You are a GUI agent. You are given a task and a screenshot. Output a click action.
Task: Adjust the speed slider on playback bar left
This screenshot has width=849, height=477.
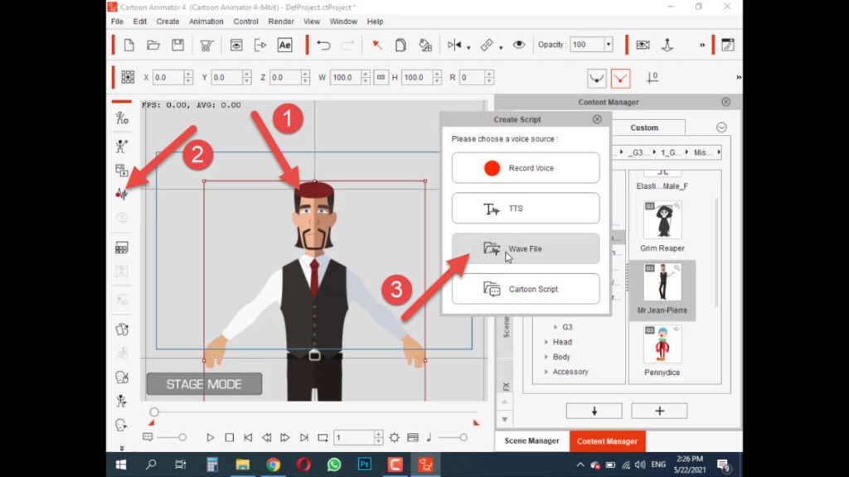tap(182, 437)
